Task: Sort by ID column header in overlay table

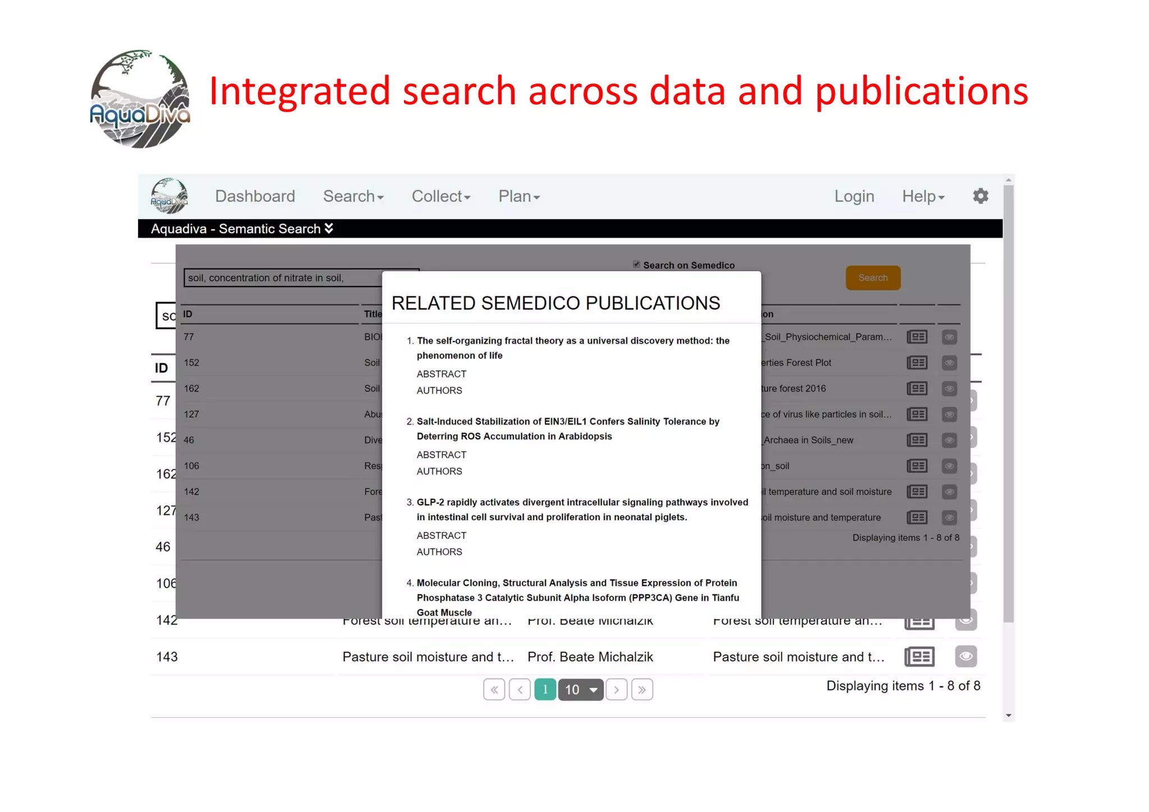Action: click(x=187, y=314)
